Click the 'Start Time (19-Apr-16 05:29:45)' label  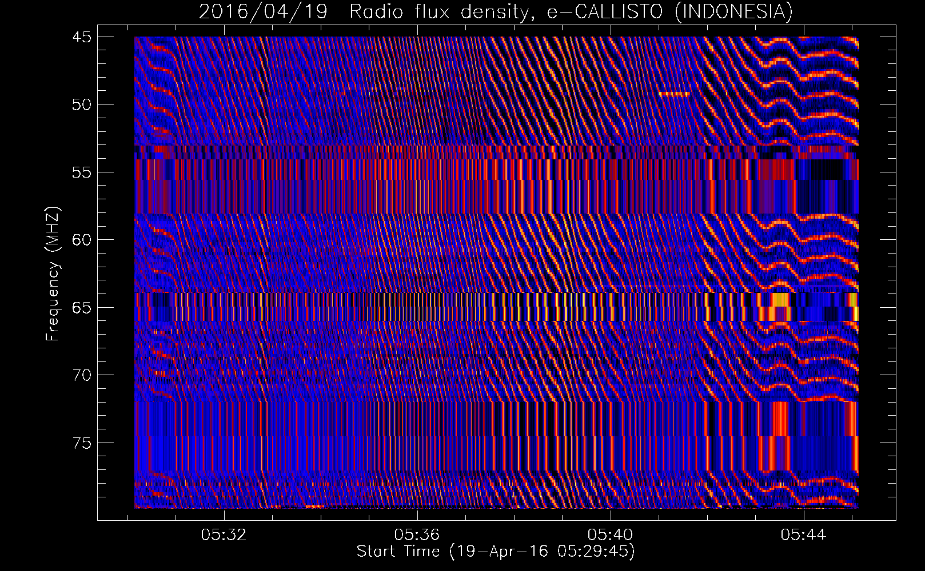point(496,552)
